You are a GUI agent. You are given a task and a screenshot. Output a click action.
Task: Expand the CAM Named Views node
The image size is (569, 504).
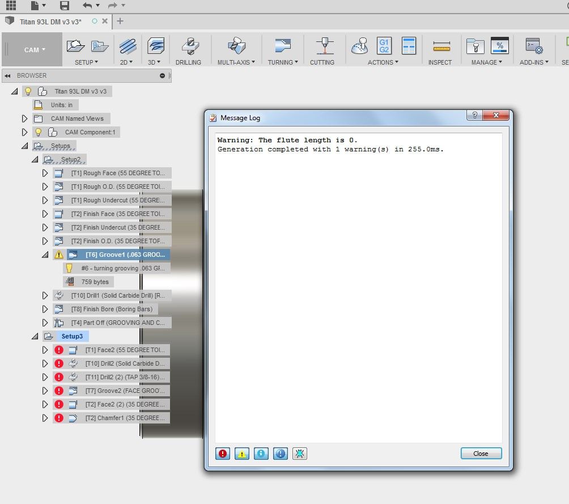pyautogui.click(x=24, y=118)
